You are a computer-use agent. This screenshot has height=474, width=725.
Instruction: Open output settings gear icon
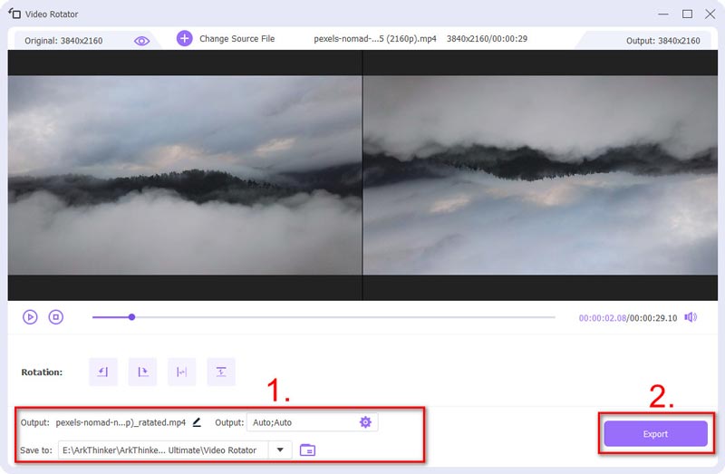tap(365, 422)
